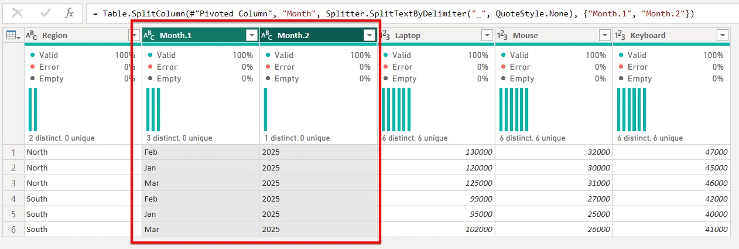Screen dimensions: 739x249
Task: Select row number 4
Action: 13,199
